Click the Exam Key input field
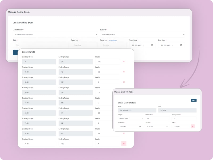 pos(84,45)
